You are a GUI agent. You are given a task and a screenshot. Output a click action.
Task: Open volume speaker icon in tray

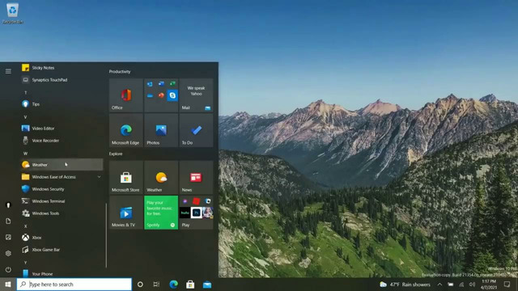pyautogui.click(x=472, y=285)
